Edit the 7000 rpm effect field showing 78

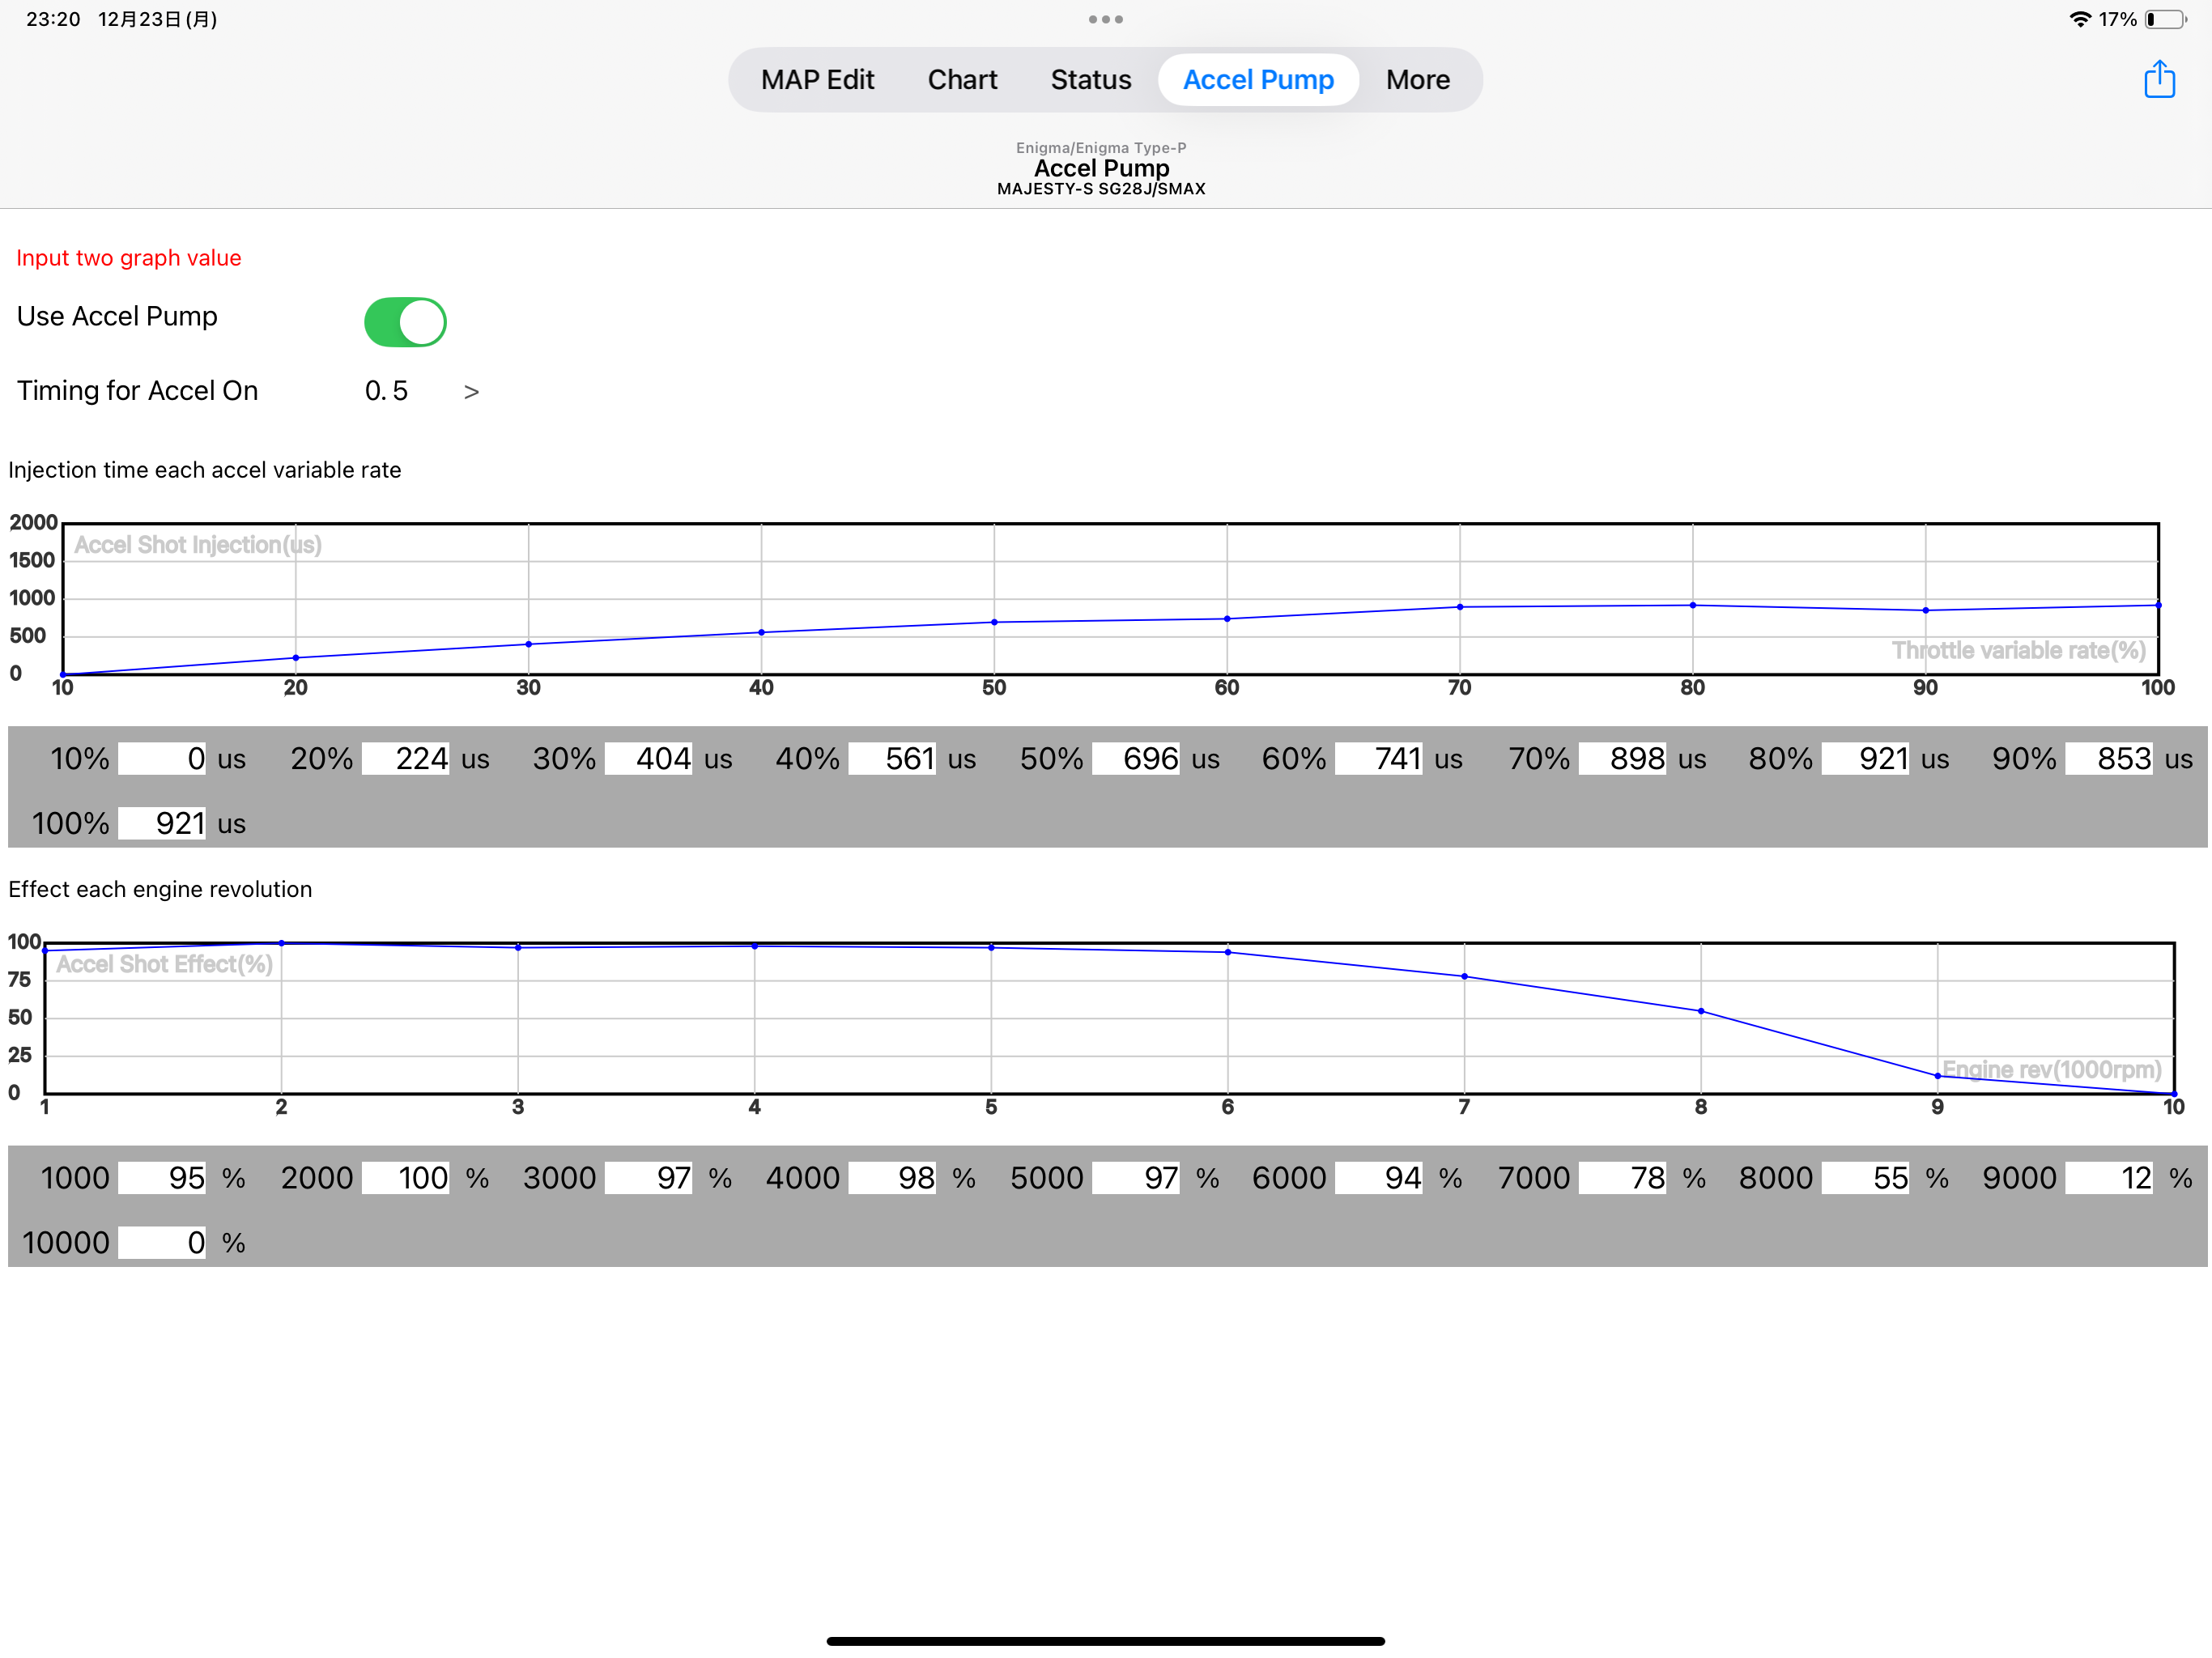(1622, 1177)
